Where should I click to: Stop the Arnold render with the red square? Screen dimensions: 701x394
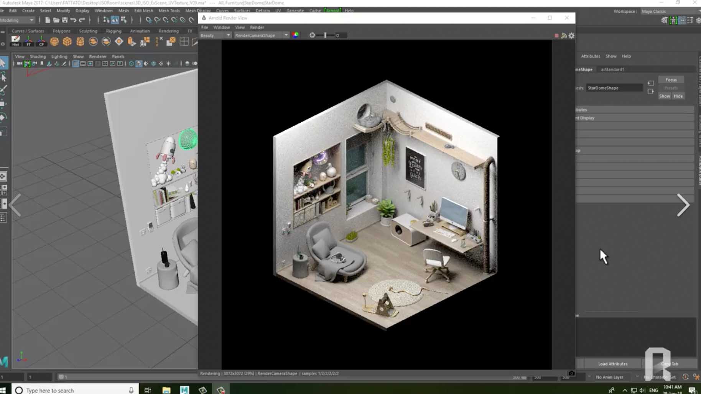point(556,36)
